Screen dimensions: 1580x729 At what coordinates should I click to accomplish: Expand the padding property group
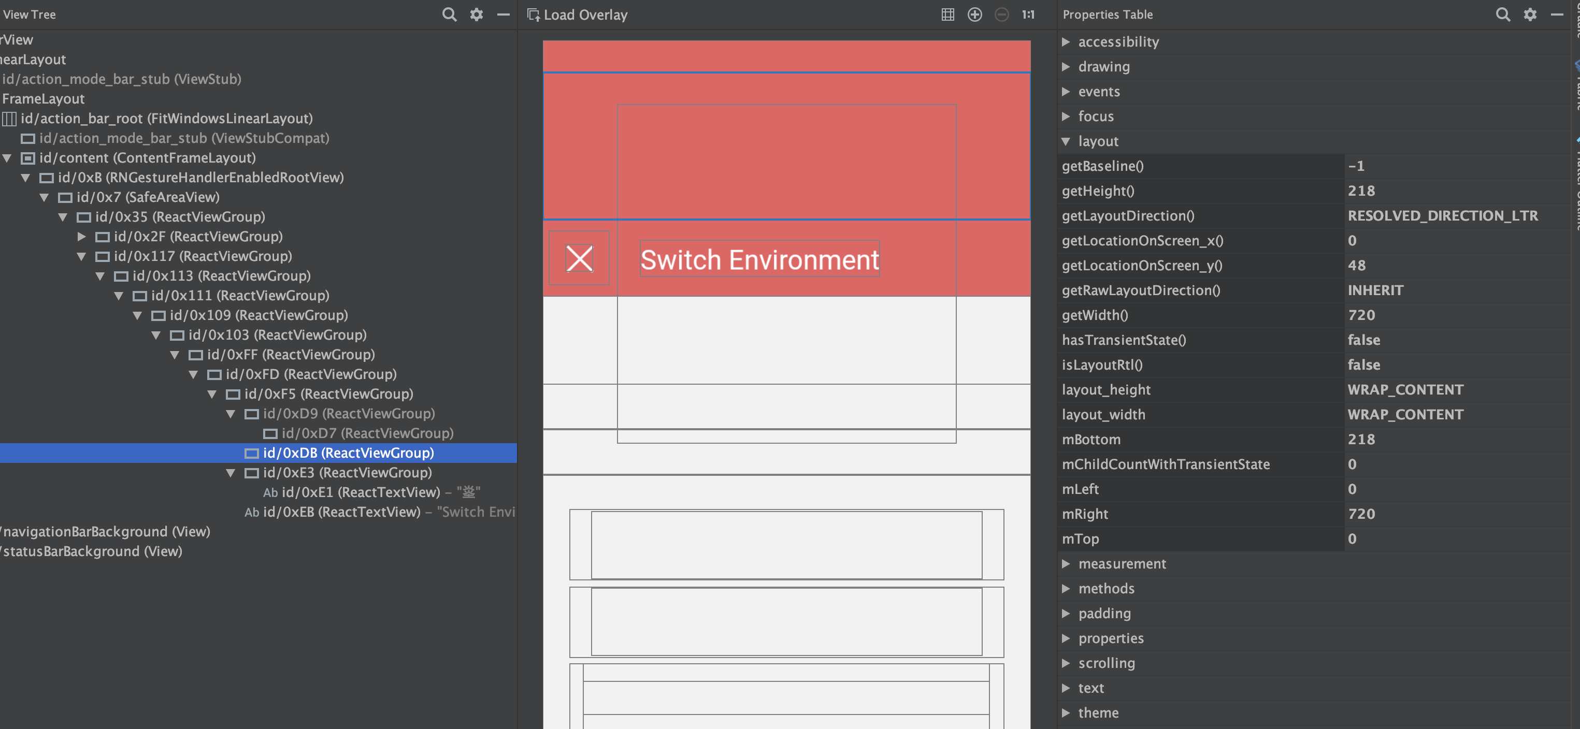(x=1066, y=613)
